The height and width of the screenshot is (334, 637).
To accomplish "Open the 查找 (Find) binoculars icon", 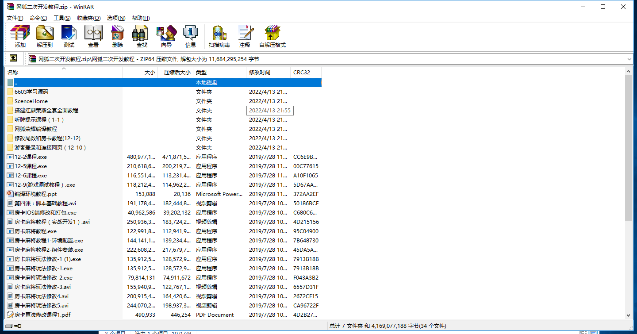I will pyautogui.click(x=142, y=36).
